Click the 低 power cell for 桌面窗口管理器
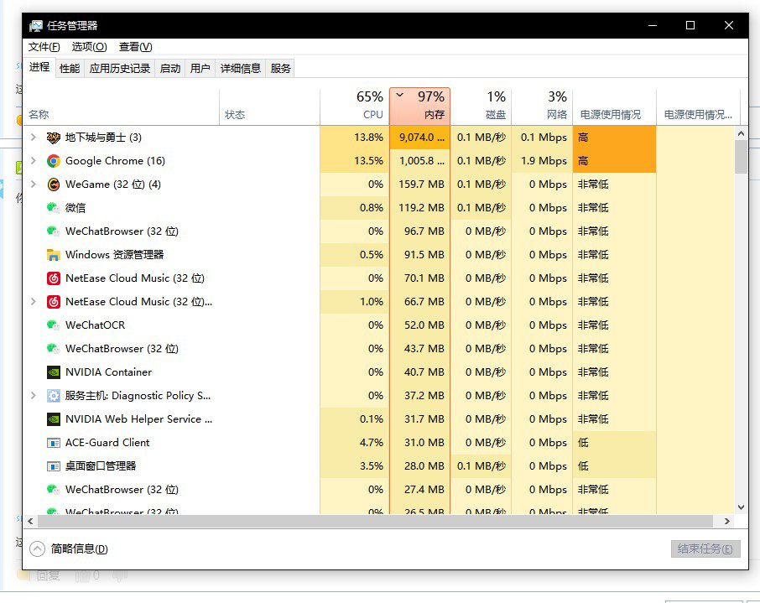The width and height of the screenshot is (760, 603). coord(614,466)
